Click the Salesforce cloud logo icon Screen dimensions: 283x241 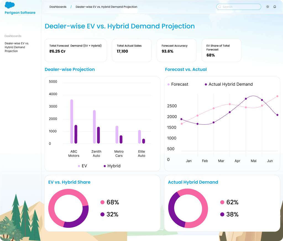10,5
